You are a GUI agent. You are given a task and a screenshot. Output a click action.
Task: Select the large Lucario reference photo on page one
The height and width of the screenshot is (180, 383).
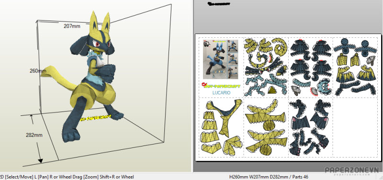tap(214, 59)
